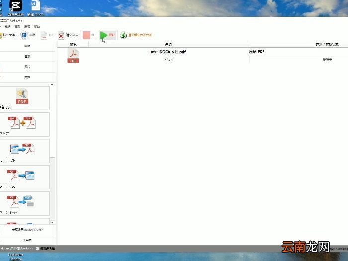Toggle the multi-thread checkbox in status bar
This screenshot has width=348, height=261.
coord(37,249)
